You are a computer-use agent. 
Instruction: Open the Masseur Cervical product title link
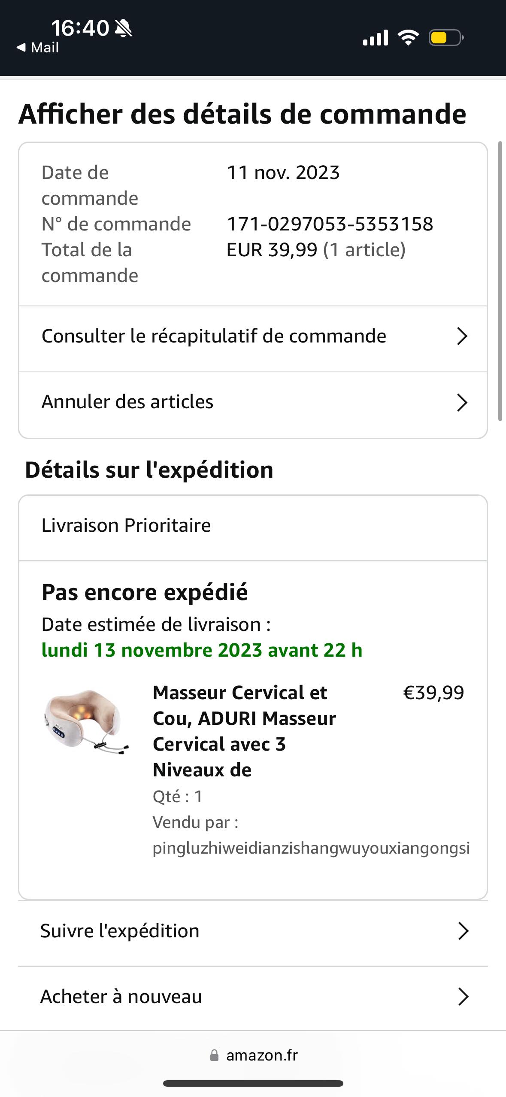pos(244,731)
